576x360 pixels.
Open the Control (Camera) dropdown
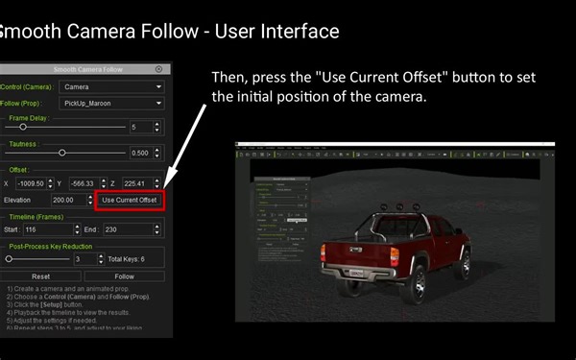click(x=111, y=87)
